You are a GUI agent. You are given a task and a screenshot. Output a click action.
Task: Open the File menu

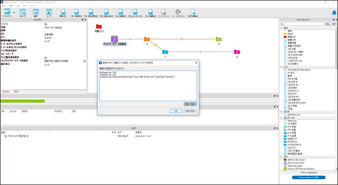(3, 6)
